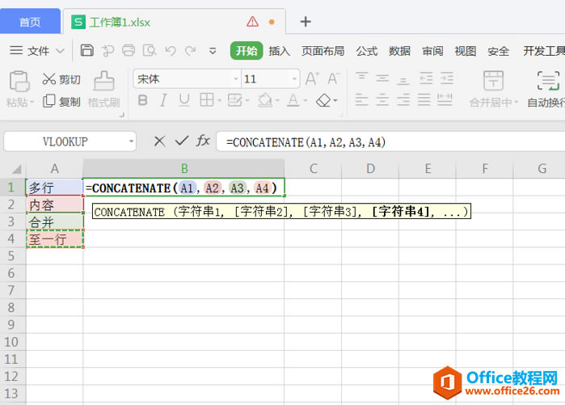Center text horizontally
The height and width of the screenshot is (405, 565).
(x=382, y=99)
